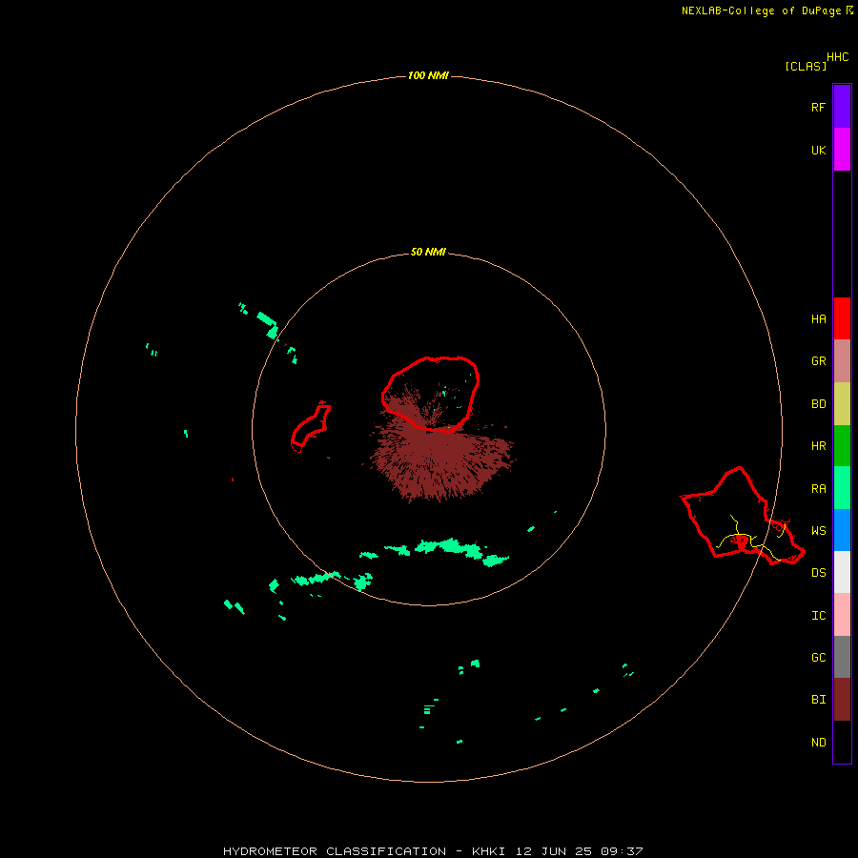Viewport: 858px width, 858px height.
Task: Click the RF purple legend swatch
Action: coord(842,107)
